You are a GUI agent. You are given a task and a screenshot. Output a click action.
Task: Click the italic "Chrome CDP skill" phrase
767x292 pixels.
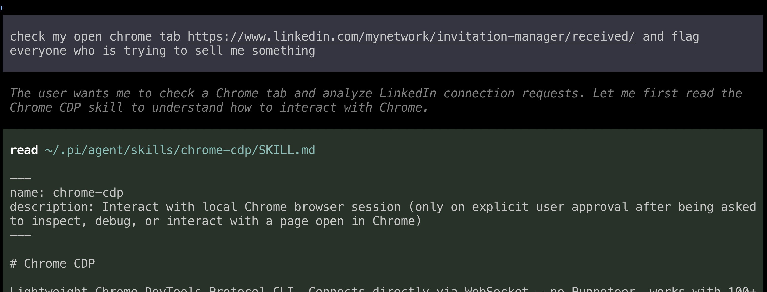(66, 107)
